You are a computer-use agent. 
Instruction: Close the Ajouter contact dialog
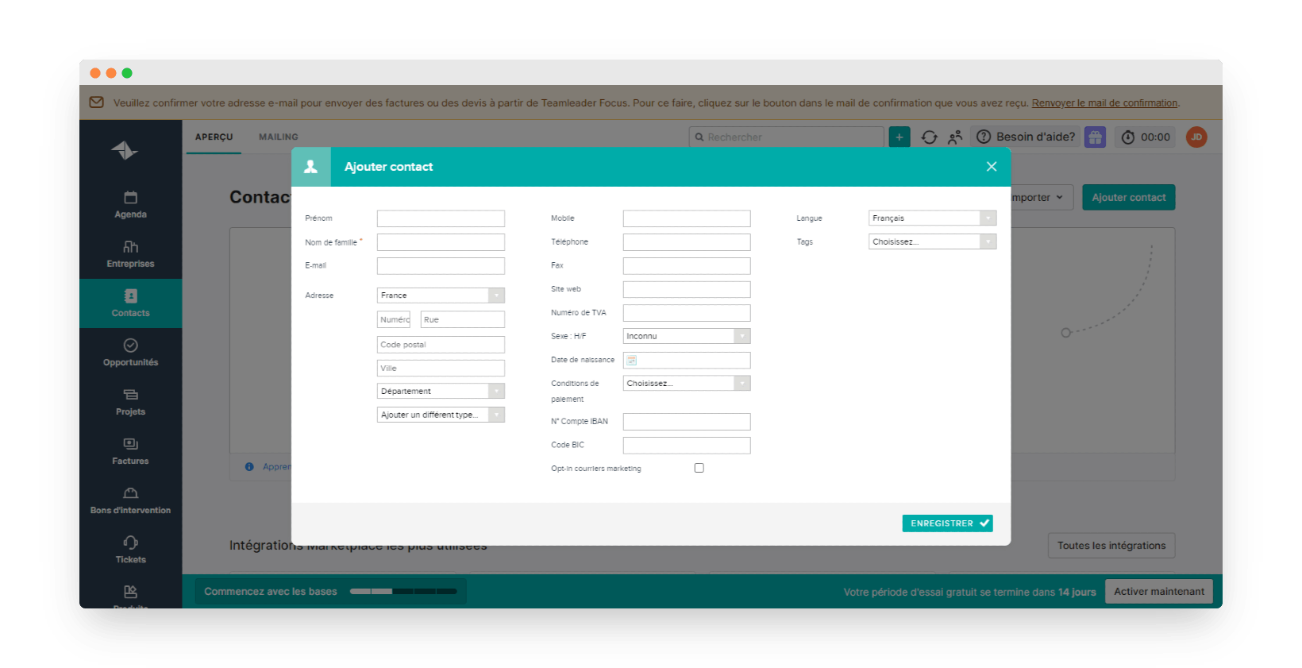coord(992,167)
